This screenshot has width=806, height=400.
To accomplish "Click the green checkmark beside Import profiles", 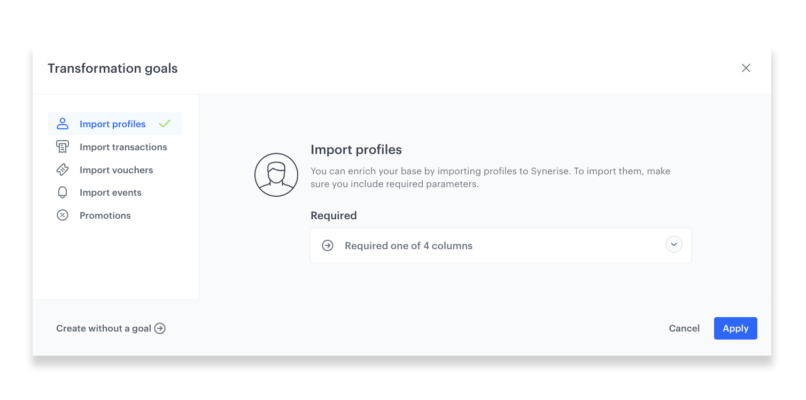I will pos(165,123).
